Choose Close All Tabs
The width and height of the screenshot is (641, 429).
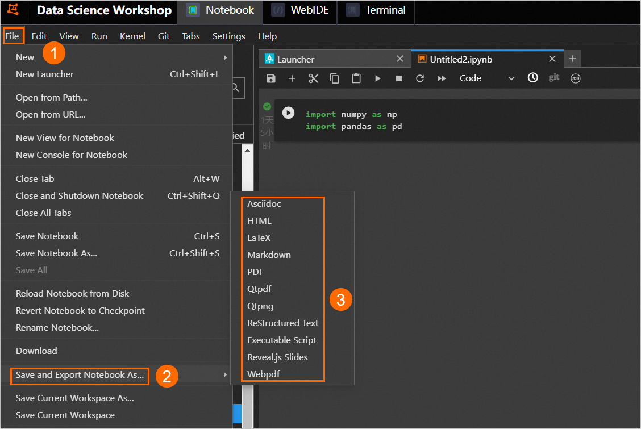click(116, 213)
